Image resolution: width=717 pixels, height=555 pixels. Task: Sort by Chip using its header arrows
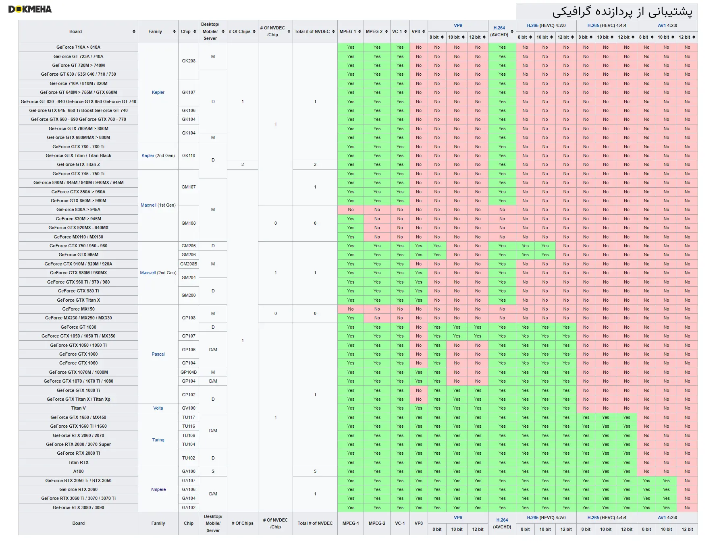(x=195, y=31)
